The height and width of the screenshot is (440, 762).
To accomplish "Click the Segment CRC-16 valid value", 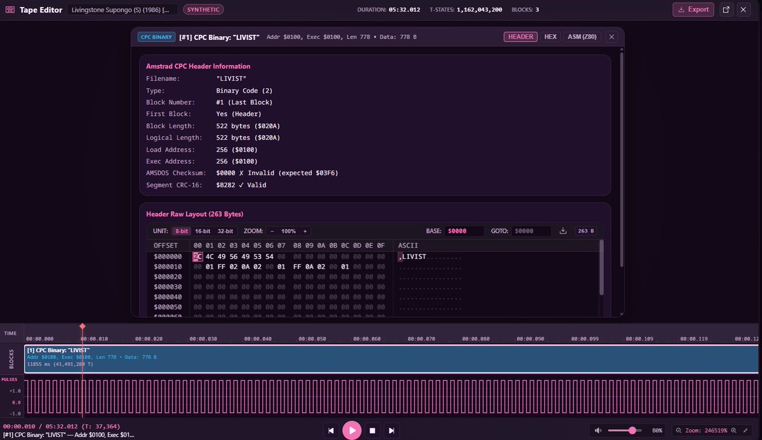I will [x=241, y=185].
